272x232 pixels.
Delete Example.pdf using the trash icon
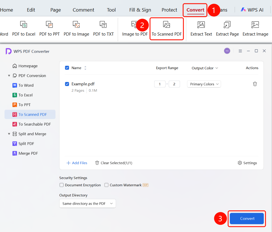[255, 84]
